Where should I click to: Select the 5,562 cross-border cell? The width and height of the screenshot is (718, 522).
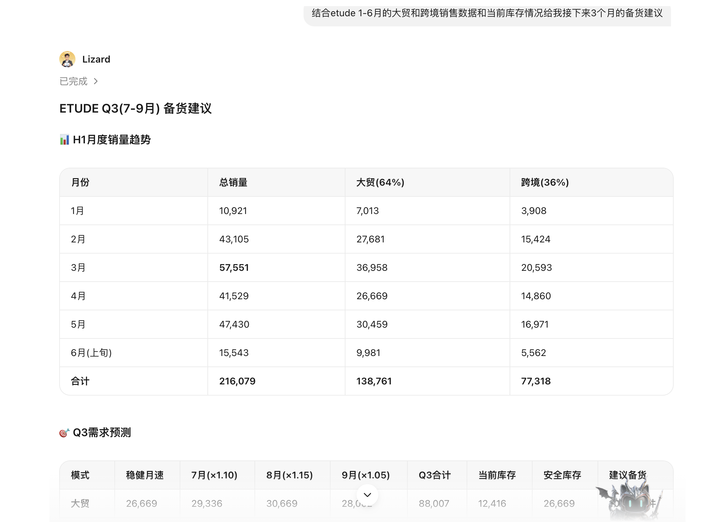534,353
